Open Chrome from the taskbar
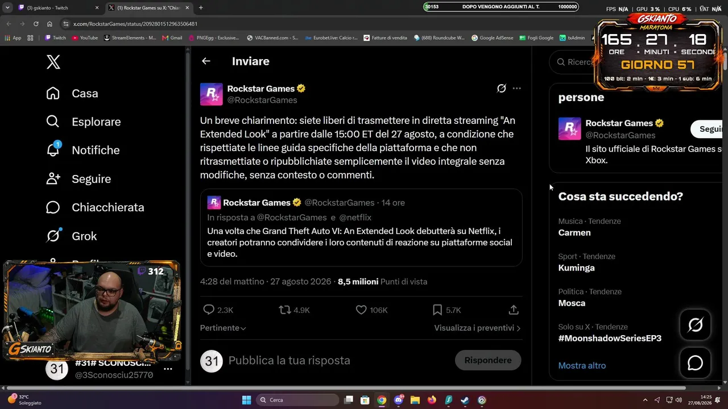This screenshot has width=728, height=409. pyautogui.click(x=382, y=400)
